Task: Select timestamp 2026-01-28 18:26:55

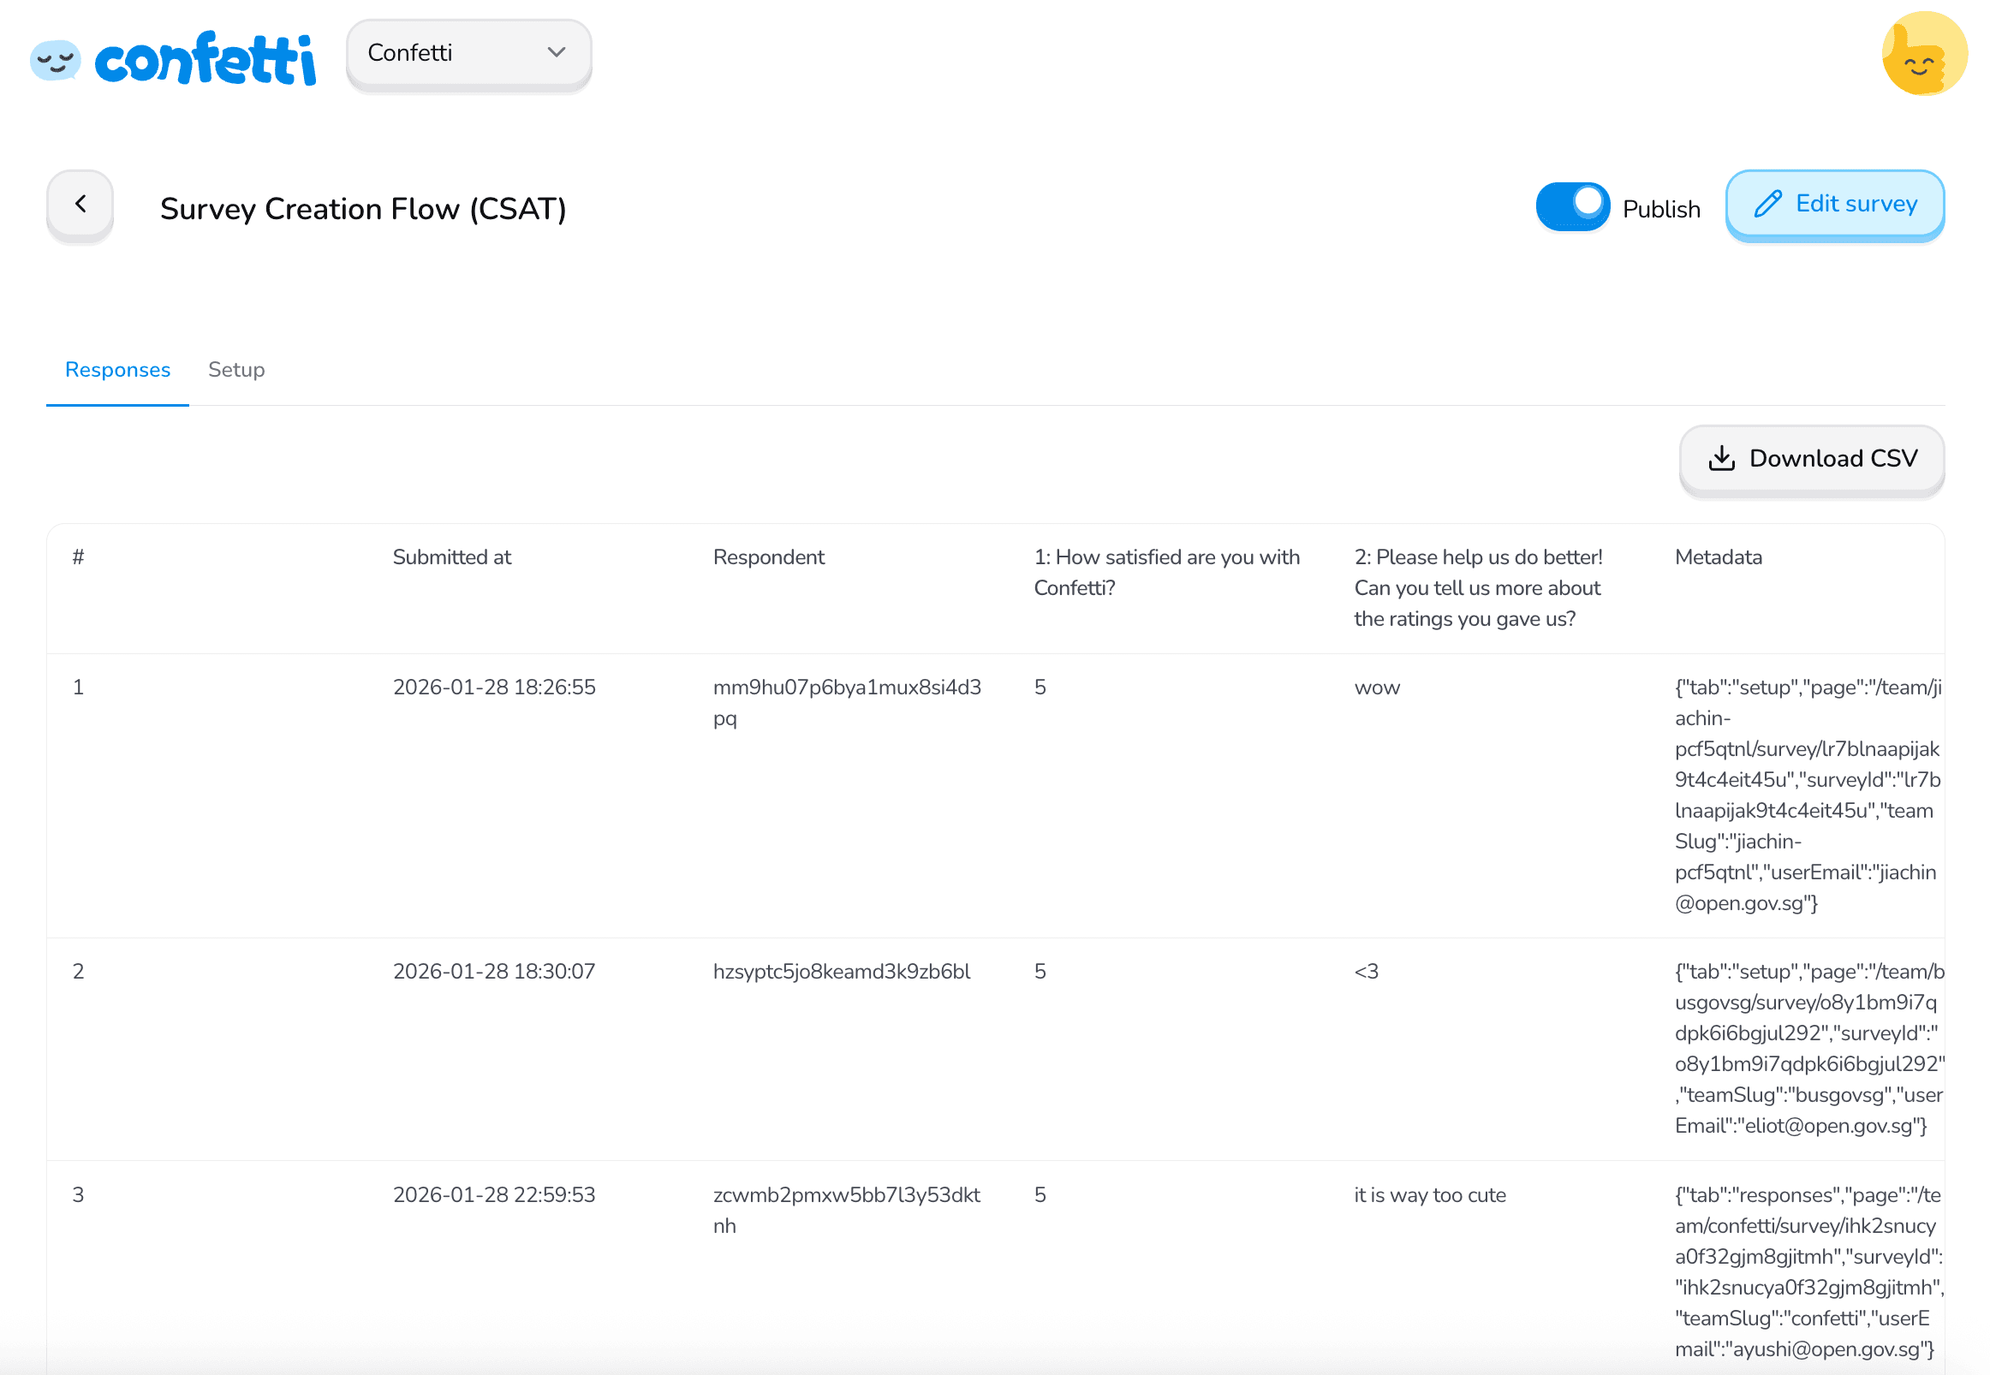Action: click(494, 687)
